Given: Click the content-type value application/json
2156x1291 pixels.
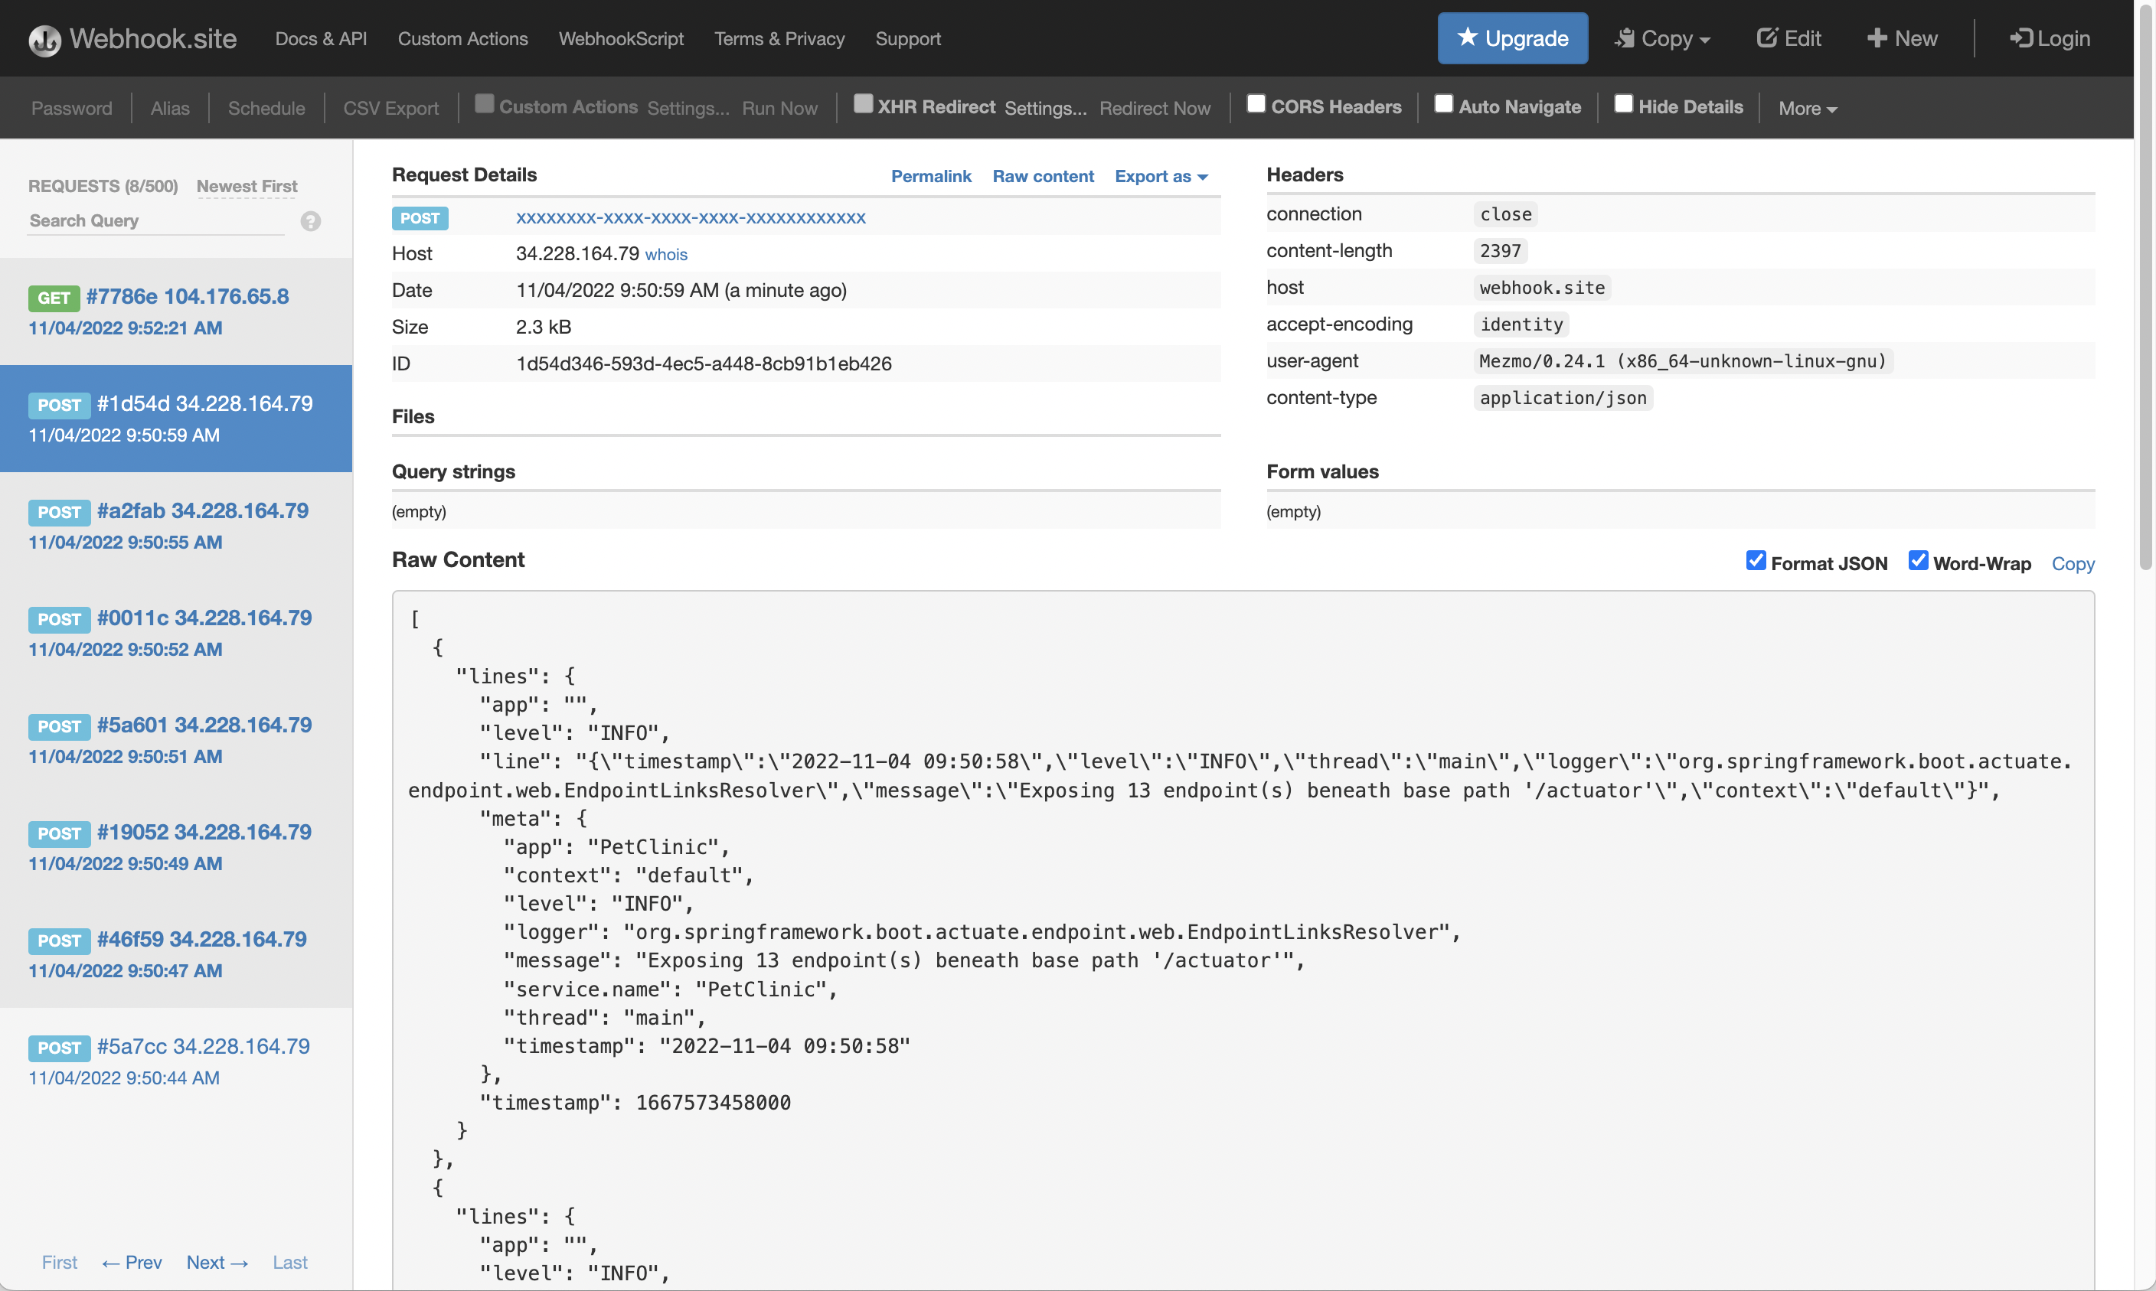Looking at the screenshot, I should 1563,398.
